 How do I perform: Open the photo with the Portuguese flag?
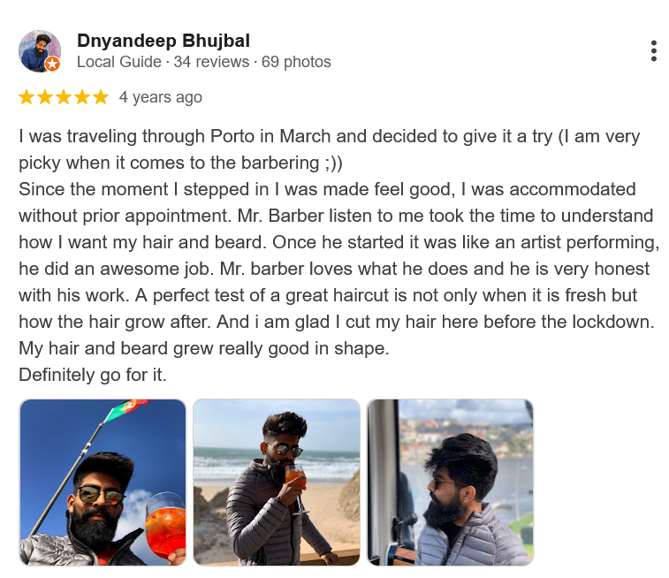(x=103, y=483)
